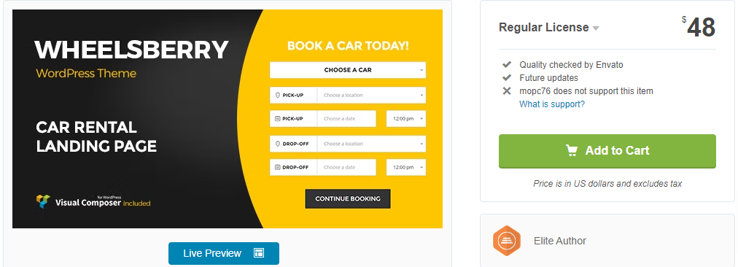Click the checkmark next to Quality checked by Envato
Image resolution: width=738 pixels, height=267 pixels.
pyautogui.click(x=506, y=64)
